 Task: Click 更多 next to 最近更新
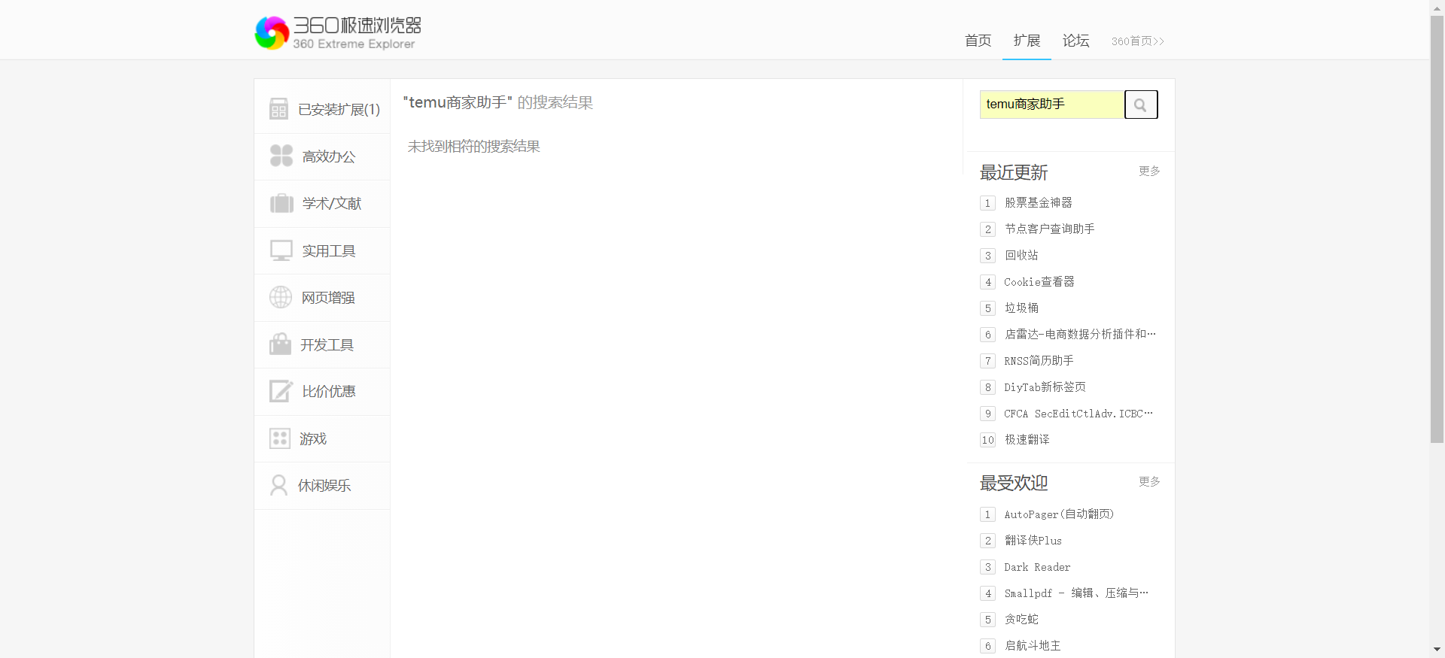(x=1149, y=171)
